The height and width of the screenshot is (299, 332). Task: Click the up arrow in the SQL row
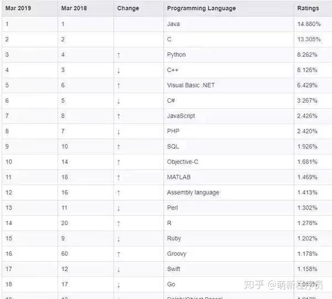click(x=118, y=147)
